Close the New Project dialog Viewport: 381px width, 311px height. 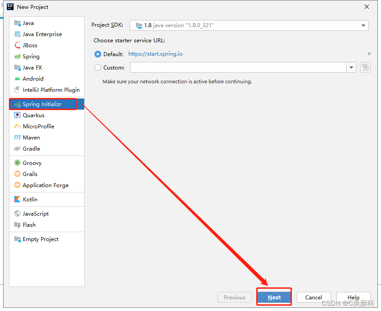[367, 7]
